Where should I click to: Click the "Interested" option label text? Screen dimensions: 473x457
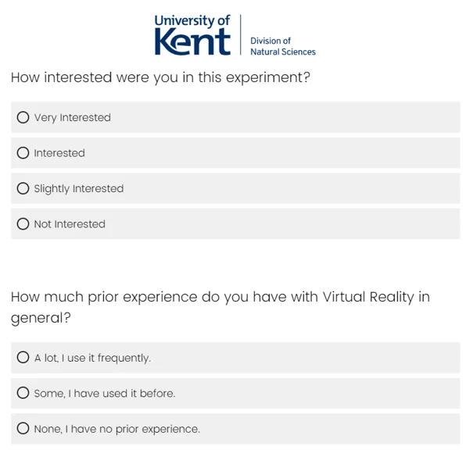pos(59,153)
